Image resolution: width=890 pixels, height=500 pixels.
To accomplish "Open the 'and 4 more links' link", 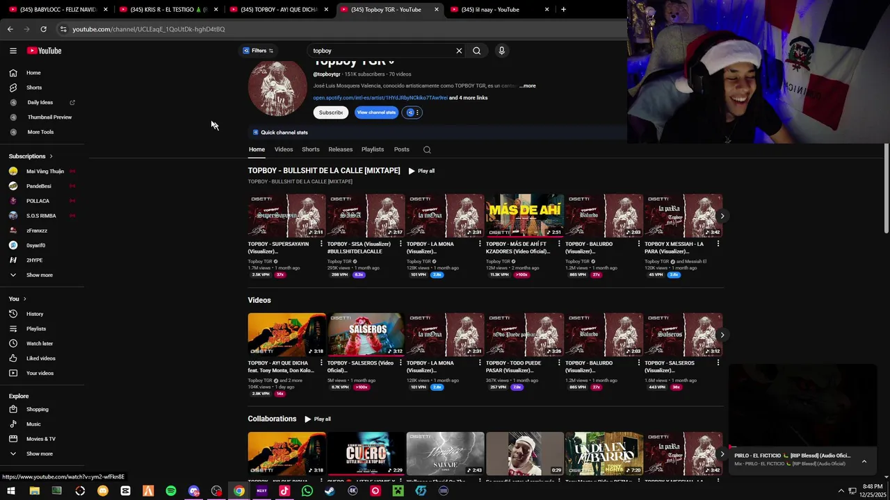I will click(469, 98).
